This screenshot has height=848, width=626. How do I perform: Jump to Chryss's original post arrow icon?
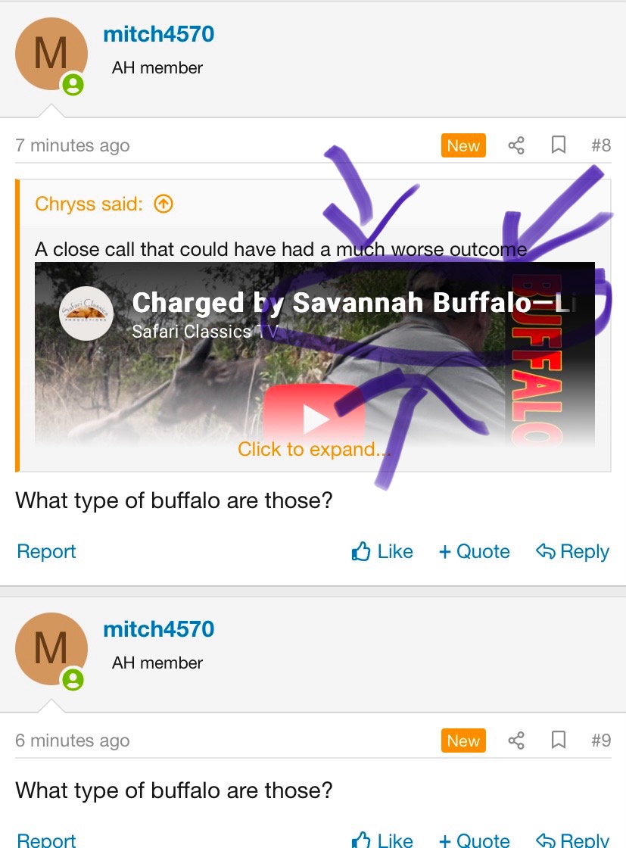164,204
